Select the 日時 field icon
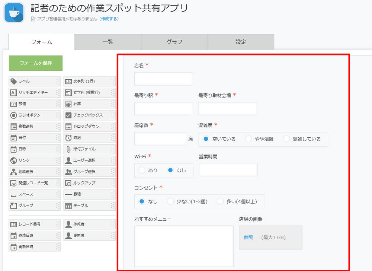The height and width of the screenshot is (271, 372). point(13,149)
